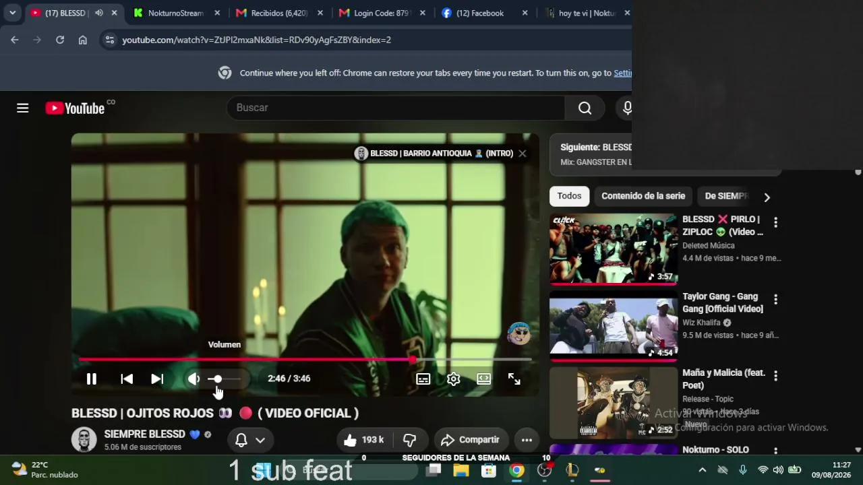The height and width of the screenshot is (485, 863).
Task: Open the Settings link in Chrome infobar
Action: (622, 73)
